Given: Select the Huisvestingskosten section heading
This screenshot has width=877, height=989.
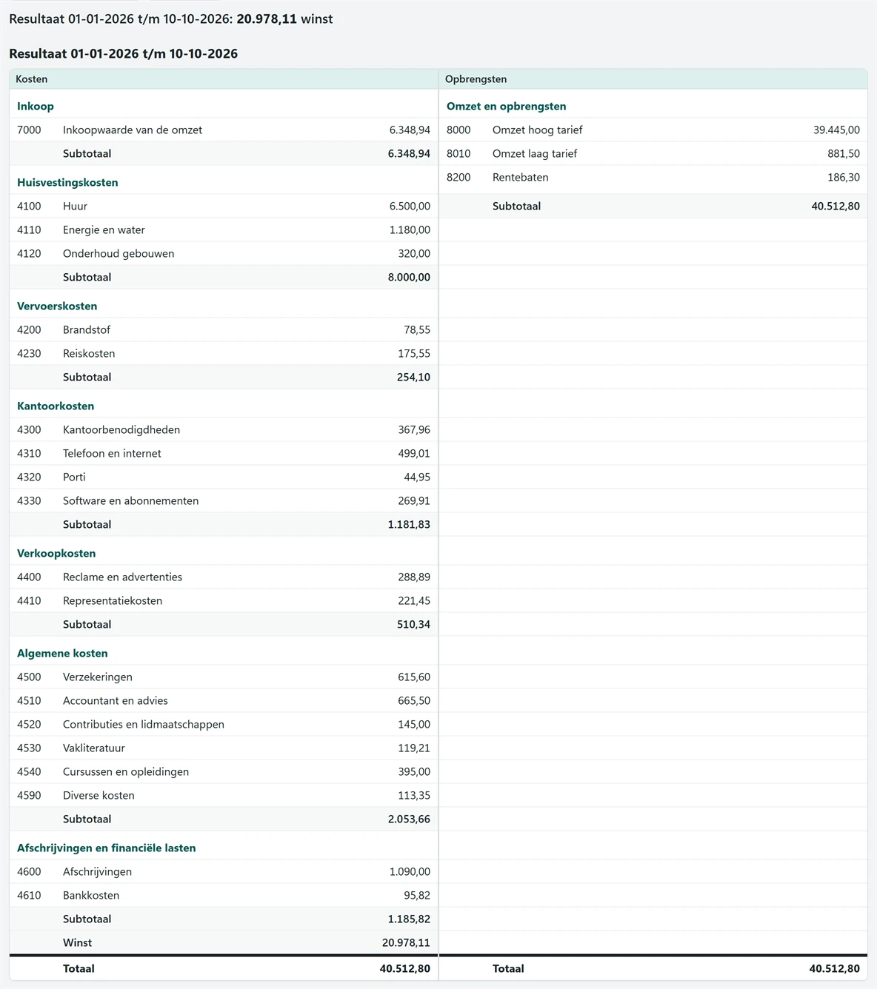Looking at the screenshot, I should [67, 182].
